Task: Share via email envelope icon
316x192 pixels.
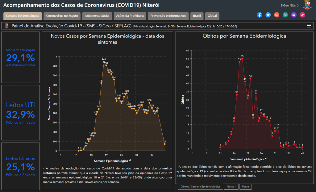Action: click(294, 15)
